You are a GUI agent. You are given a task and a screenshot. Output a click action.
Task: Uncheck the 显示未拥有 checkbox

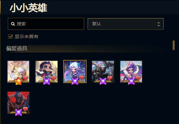(10, 37)
